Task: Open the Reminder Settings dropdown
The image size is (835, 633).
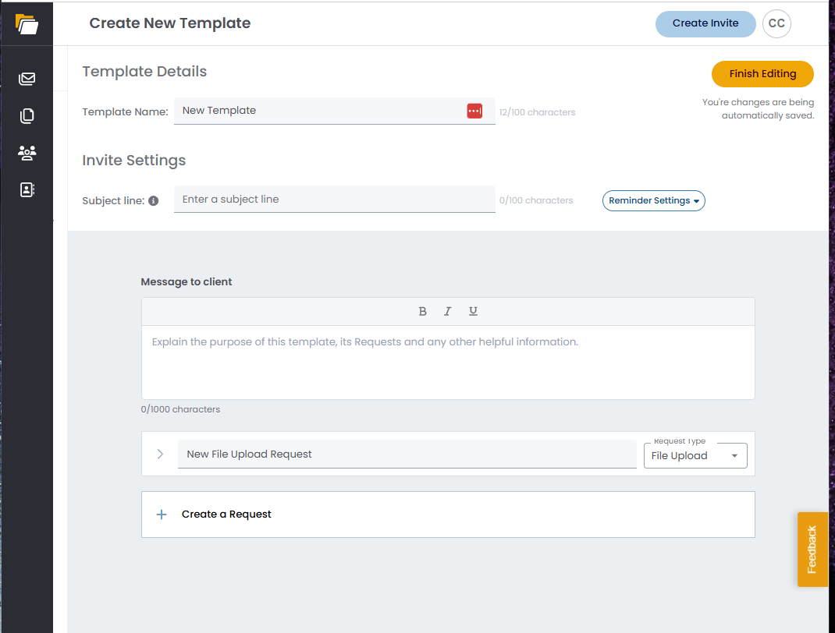Action: [653, 200]
